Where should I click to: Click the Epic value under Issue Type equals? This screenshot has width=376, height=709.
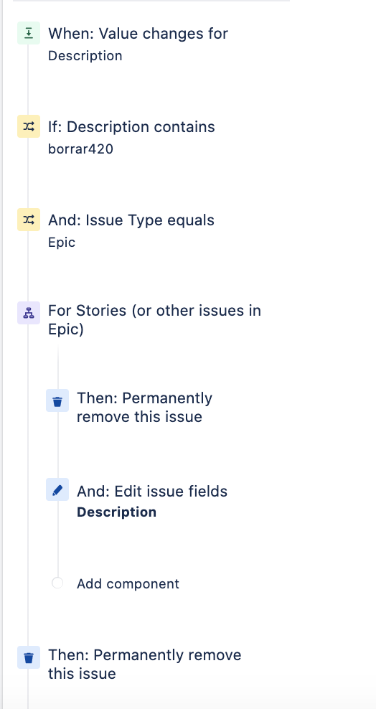[62, 243]
